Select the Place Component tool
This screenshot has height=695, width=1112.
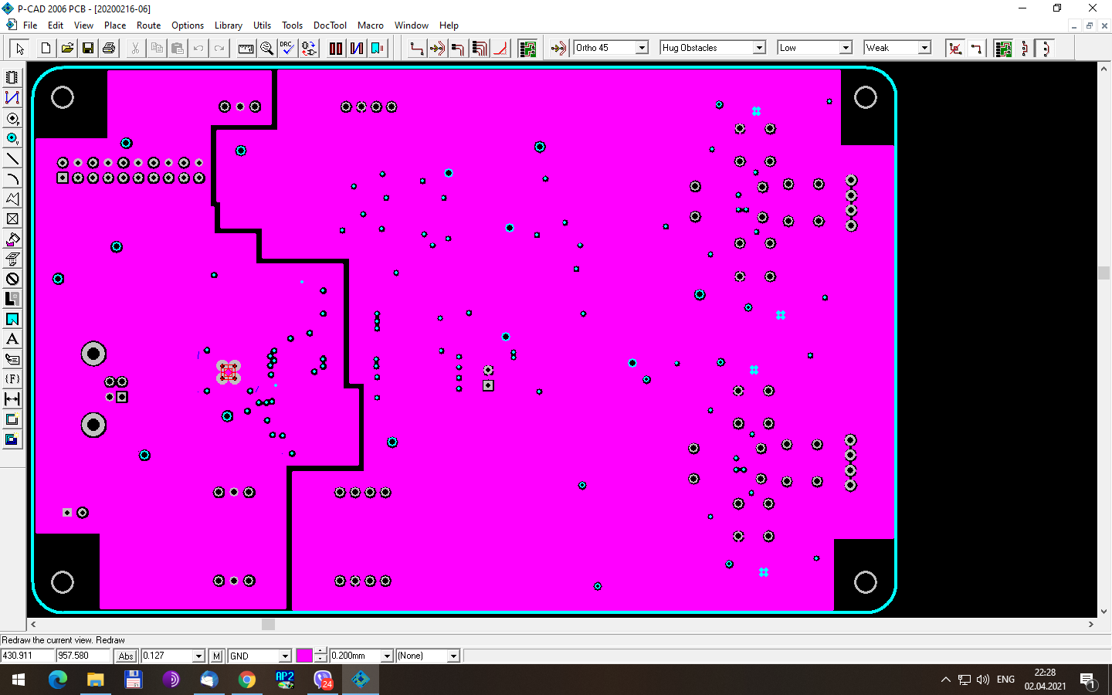[12, 77]
